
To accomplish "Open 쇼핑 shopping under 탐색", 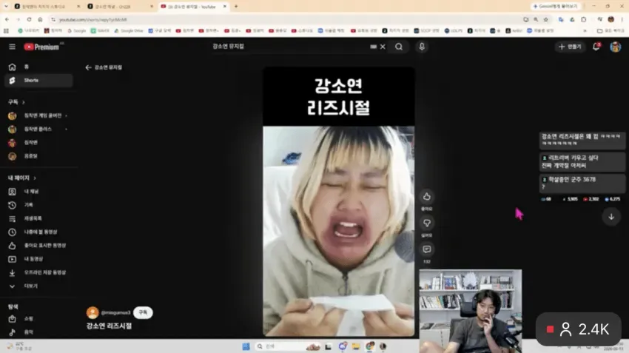I will coord(38,319).
